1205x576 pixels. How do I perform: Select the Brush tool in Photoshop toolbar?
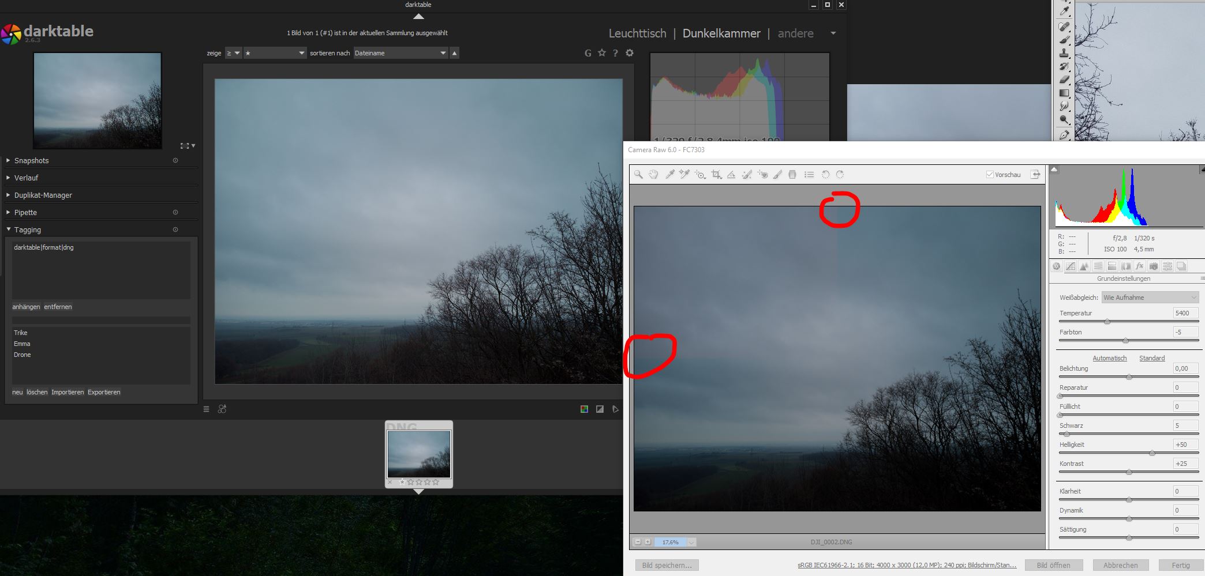[x=1064, y=40]
